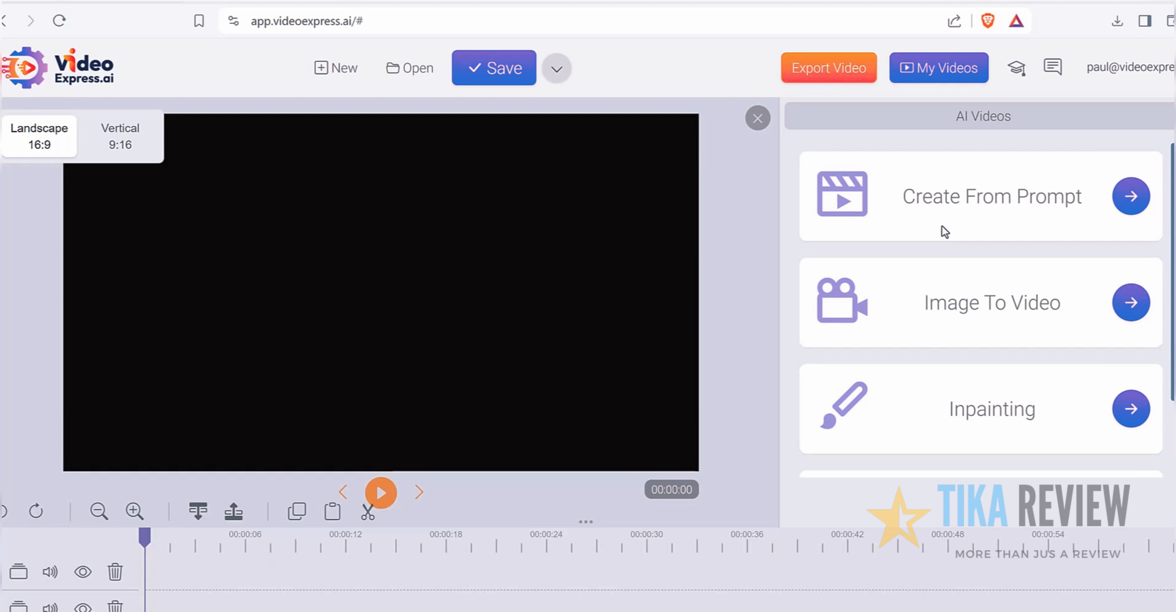1176x612 pixels.
Task: Open the graduation cap tutorials icon
Action: click(1017, 68)
